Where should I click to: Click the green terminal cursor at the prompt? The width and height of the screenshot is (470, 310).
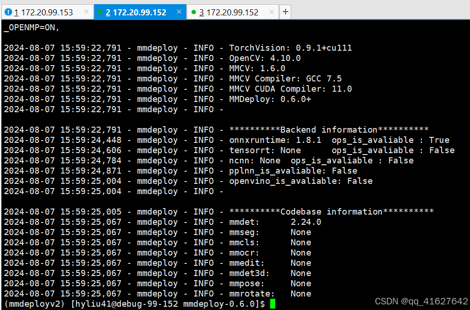point(272,304)
